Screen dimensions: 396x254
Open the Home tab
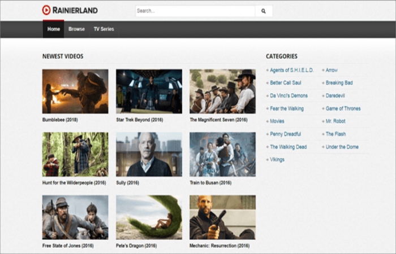coord(54,29)
